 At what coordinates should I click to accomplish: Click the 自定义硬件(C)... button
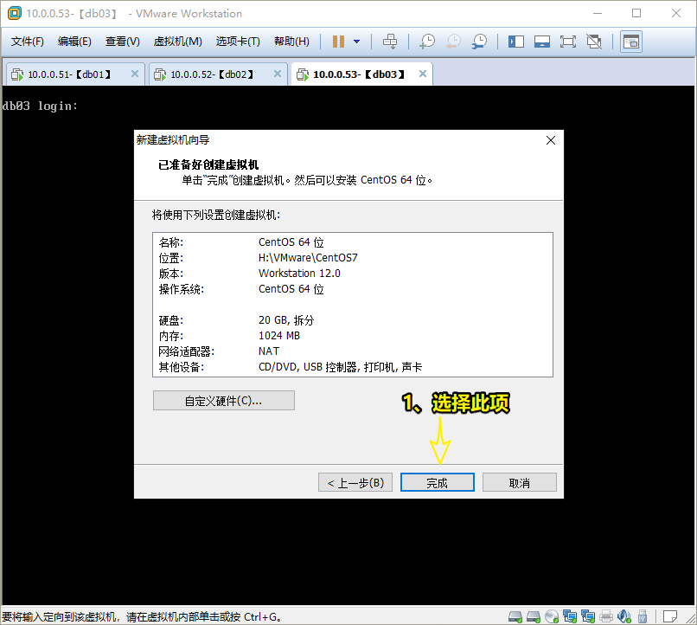click(x=224, y=400)
